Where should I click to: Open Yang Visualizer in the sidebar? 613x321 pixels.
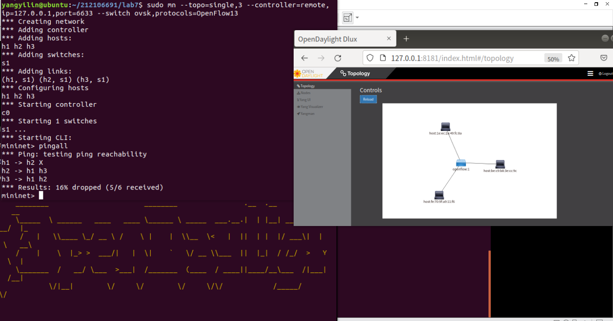310,107
